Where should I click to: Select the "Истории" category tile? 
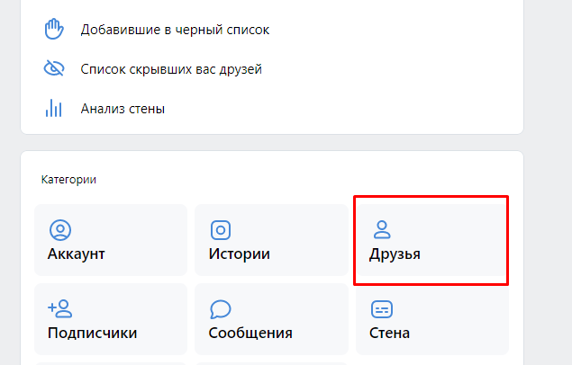(x=271, y=240)
